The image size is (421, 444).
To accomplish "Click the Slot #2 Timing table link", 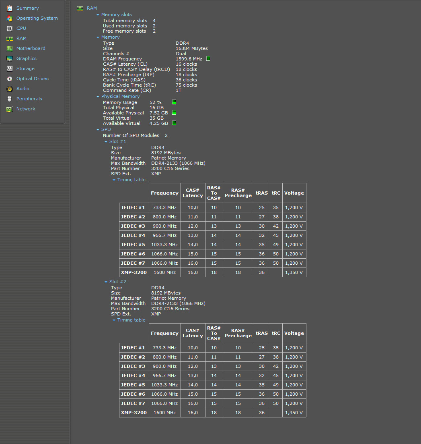I will tap(131, 320).
